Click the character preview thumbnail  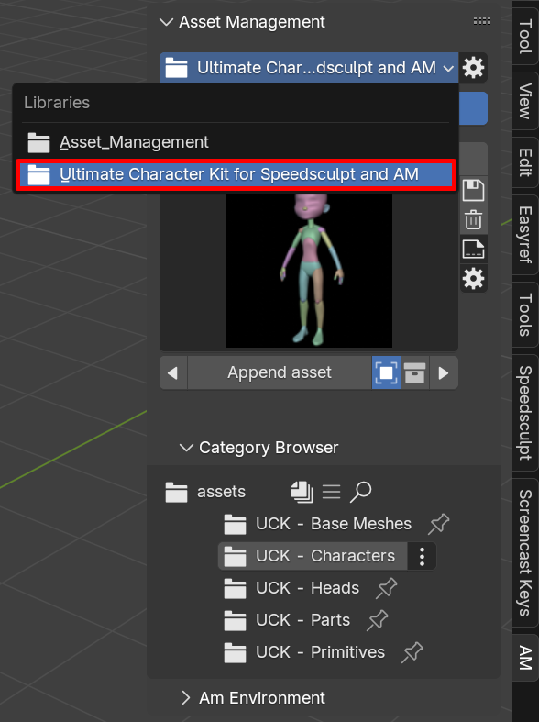tap(309, 271)
